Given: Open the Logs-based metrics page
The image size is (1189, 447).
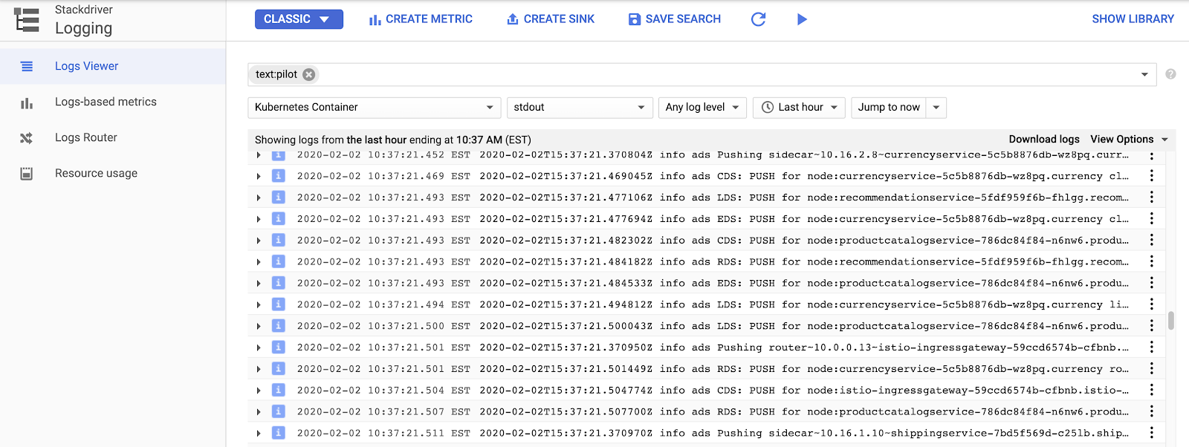Looking at the screenshot, I should click(x=106, y=102).
